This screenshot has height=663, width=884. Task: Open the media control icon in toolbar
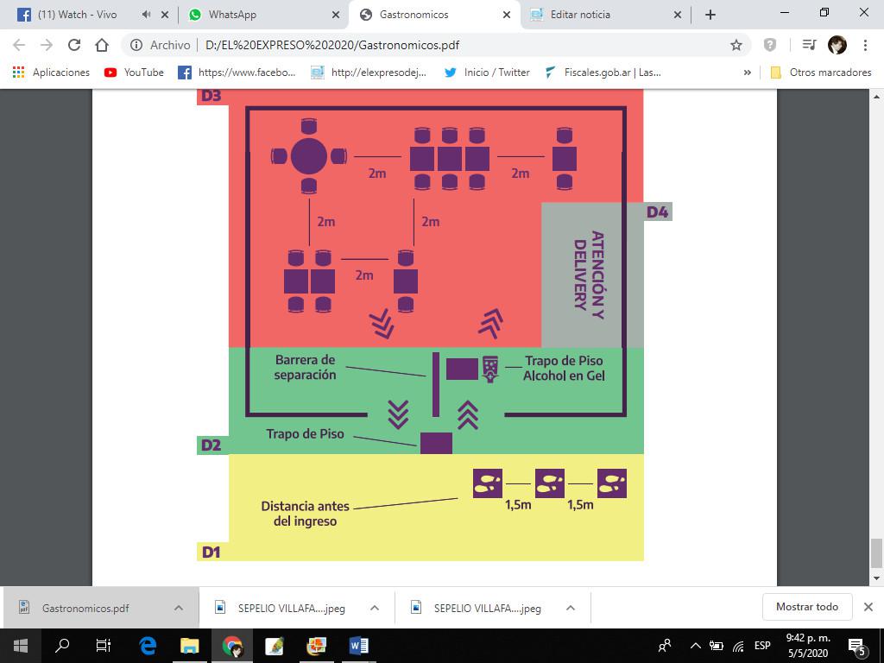point(809,45)
